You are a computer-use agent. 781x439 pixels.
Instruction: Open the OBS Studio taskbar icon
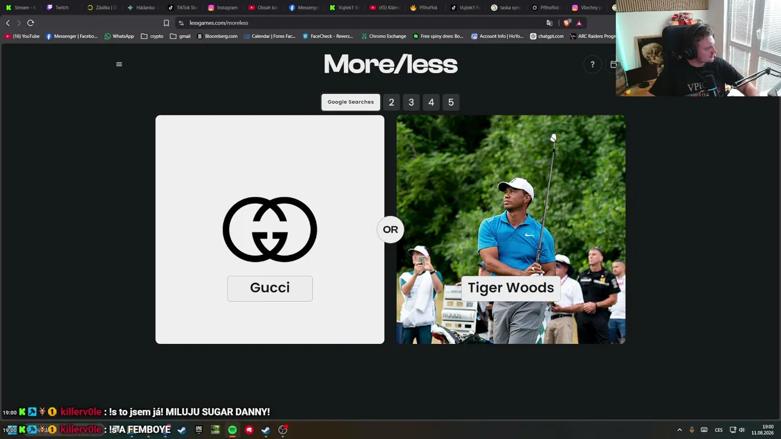pyautogui.click(x=283, y=430)
